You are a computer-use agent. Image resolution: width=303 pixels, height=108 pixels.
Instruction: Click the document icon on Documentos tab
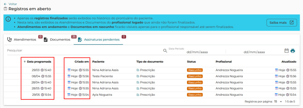click(46, 40)
